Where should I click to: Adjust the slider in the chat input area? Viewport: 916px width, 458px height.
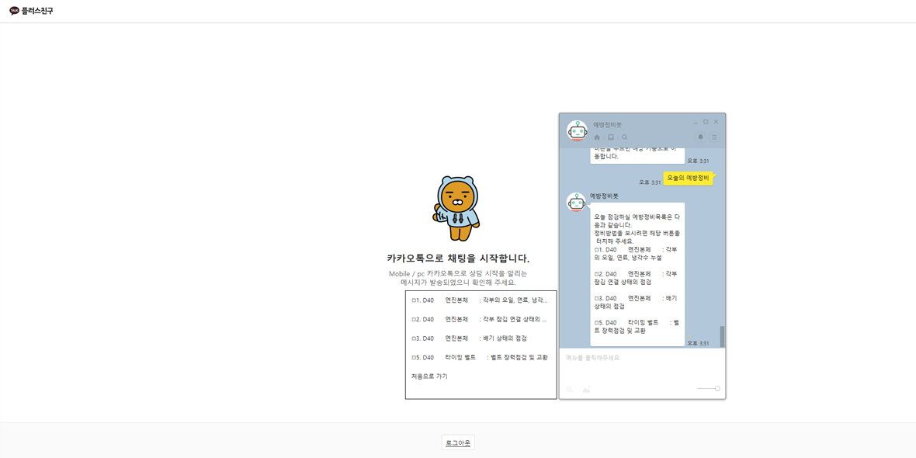(708, 388)
